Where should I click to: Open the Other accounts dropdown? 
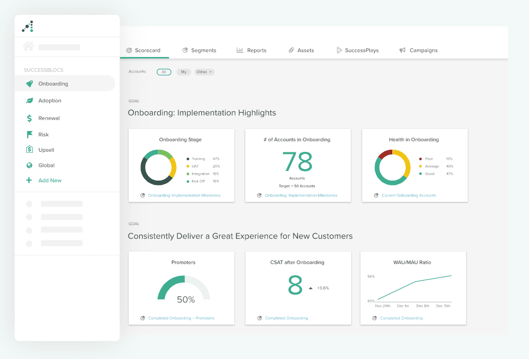(x=204, y=72)
